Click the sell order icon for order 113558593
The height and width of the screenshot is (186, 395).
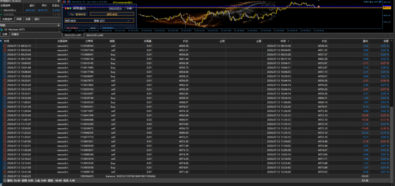5,46
